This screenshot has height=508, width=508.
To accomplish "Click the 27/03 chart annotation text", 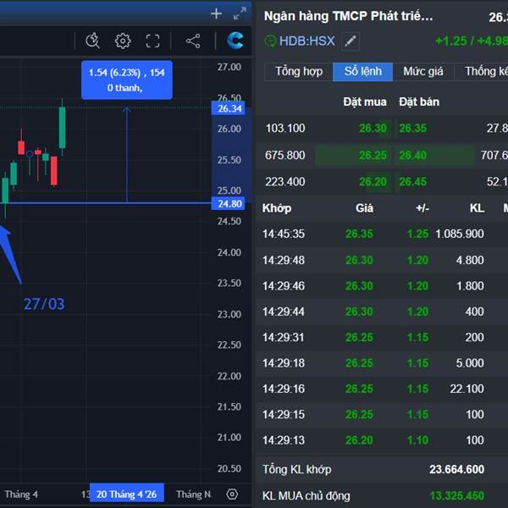I will [43, 303].
